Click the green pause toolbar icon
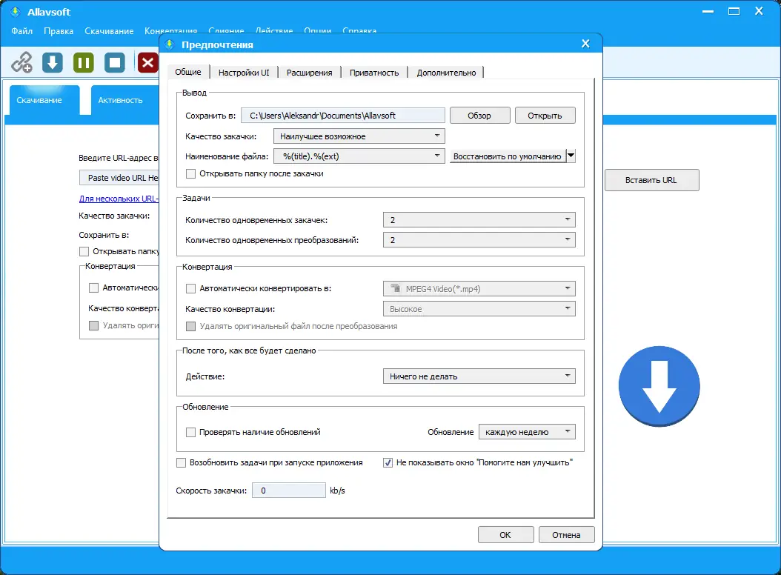This screenshot has height=575, width=781. [x=83, y=63]
